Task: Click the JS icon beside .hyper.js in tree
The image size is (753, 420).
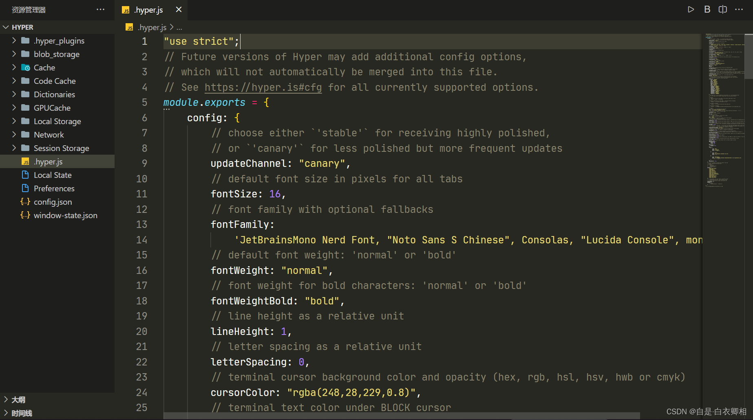Action: pos(25,162)
